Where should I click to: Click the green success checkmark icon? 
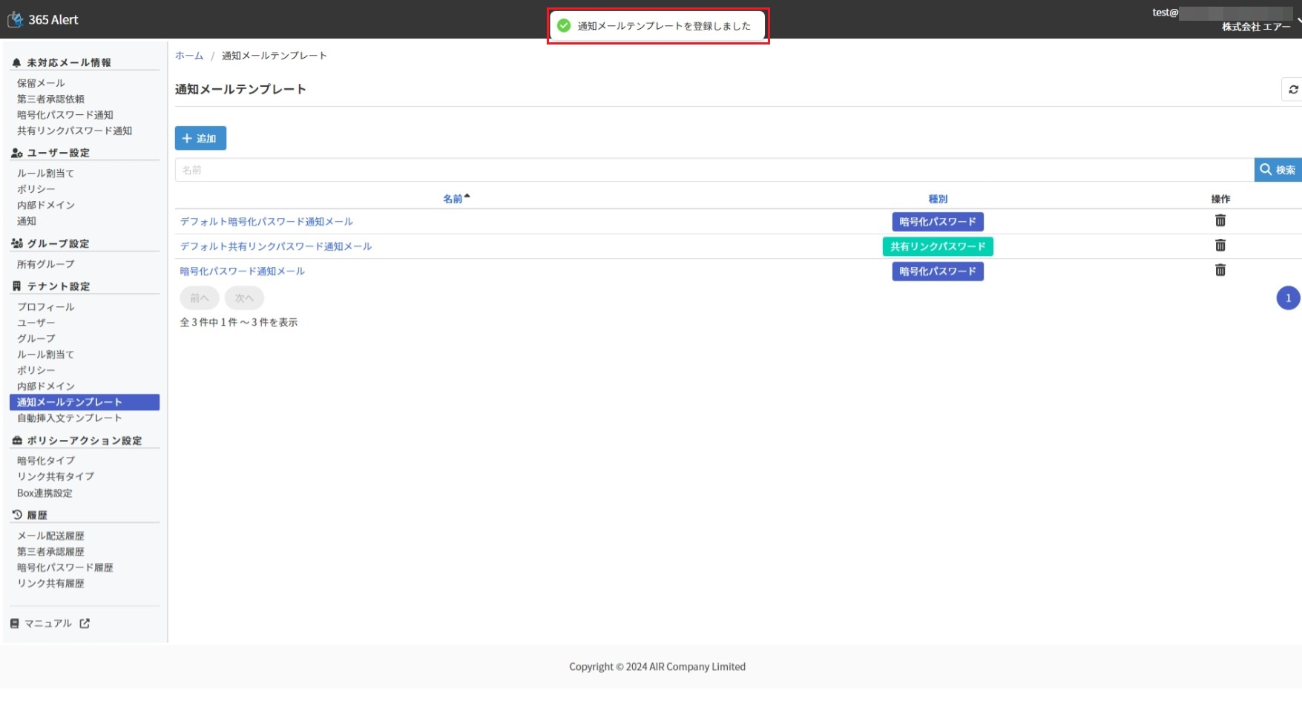point(564,26)
